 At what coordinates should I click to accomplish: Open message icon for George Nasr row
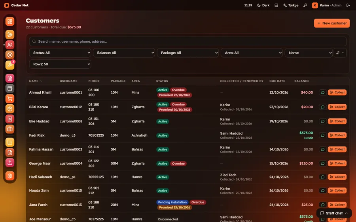[x=323, y=163]
